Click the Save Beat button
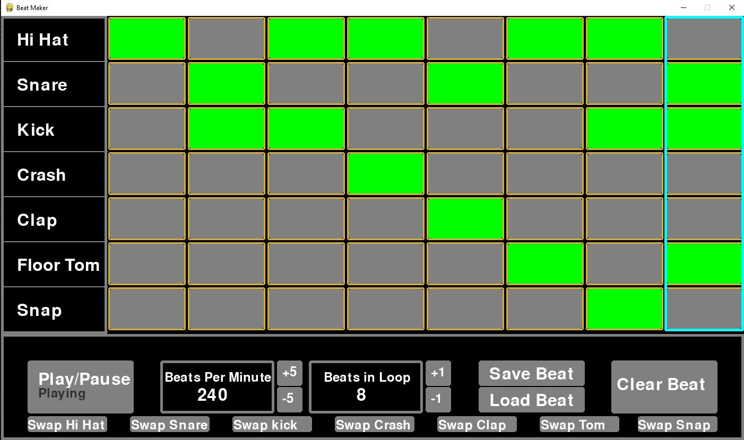 tap(532, 373)
